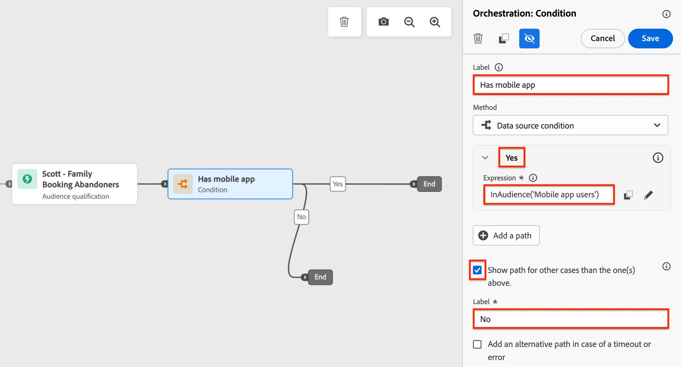
Task: Show info tooltip next to Label
Action: tap(498, 67)
